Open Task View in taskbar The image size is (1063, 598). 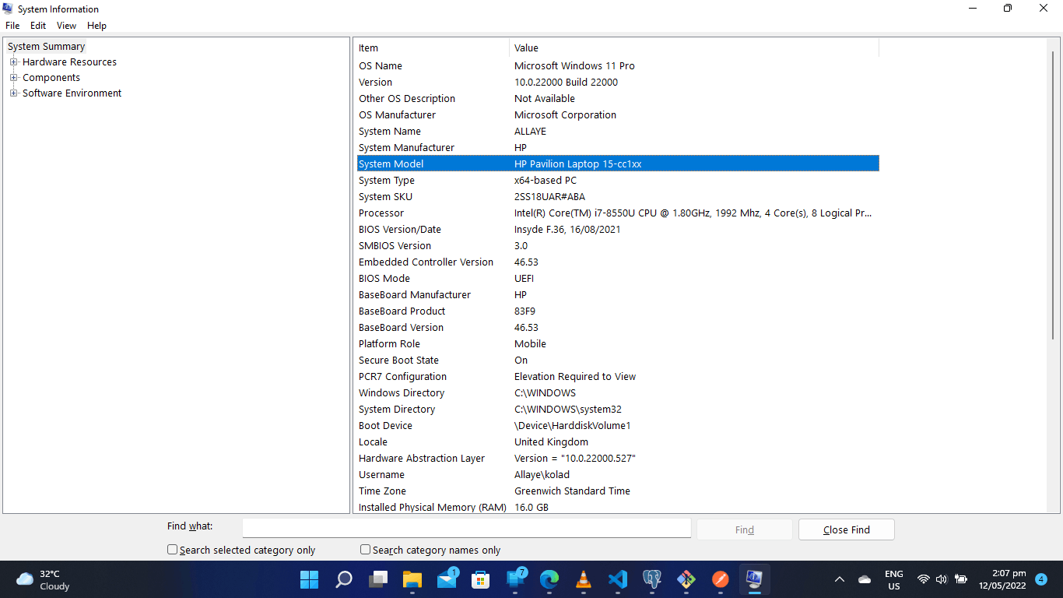coord(378,579)
